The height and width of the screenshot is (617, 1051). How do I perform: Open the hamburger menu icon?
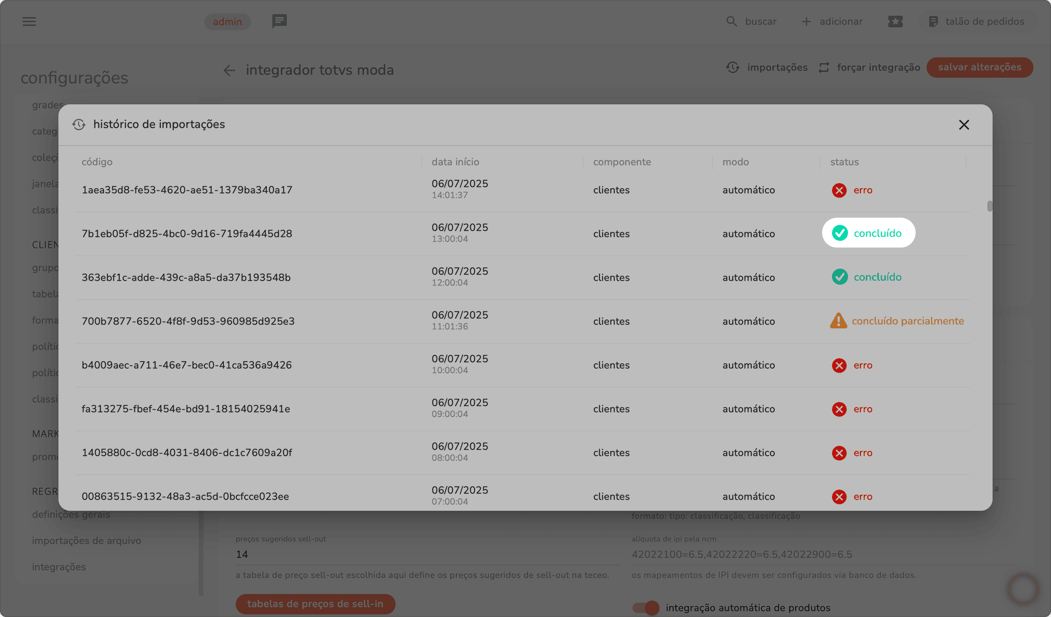click(29, 21)
